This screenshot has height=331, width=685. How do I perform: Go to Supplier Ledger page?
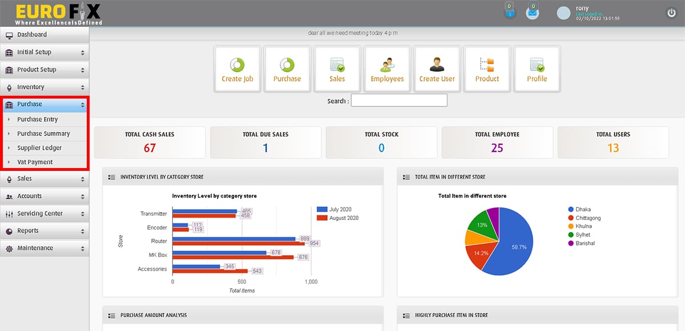tap(39, 148)
